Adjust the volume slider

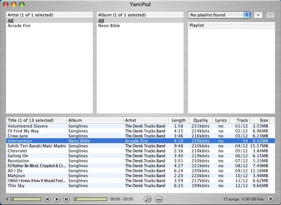click(x=26, y=199)
